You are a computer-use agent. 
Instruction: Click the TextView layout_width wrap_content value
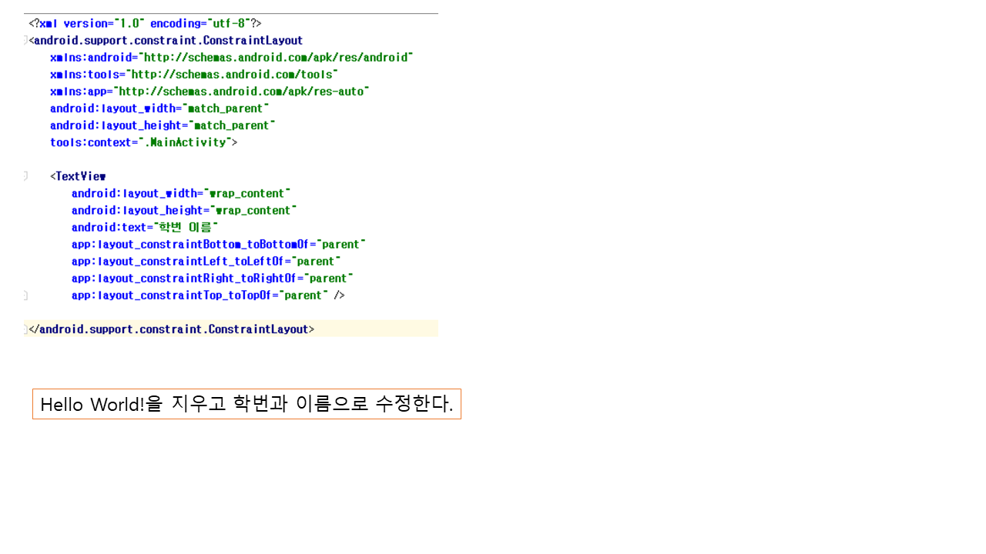[247, 193]
